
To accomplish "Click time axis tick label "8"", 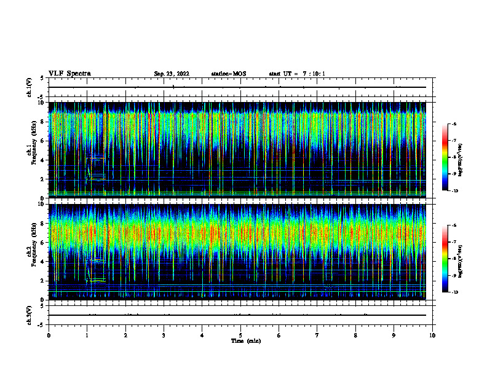I will pyautogui.click(x=355, y=335).
